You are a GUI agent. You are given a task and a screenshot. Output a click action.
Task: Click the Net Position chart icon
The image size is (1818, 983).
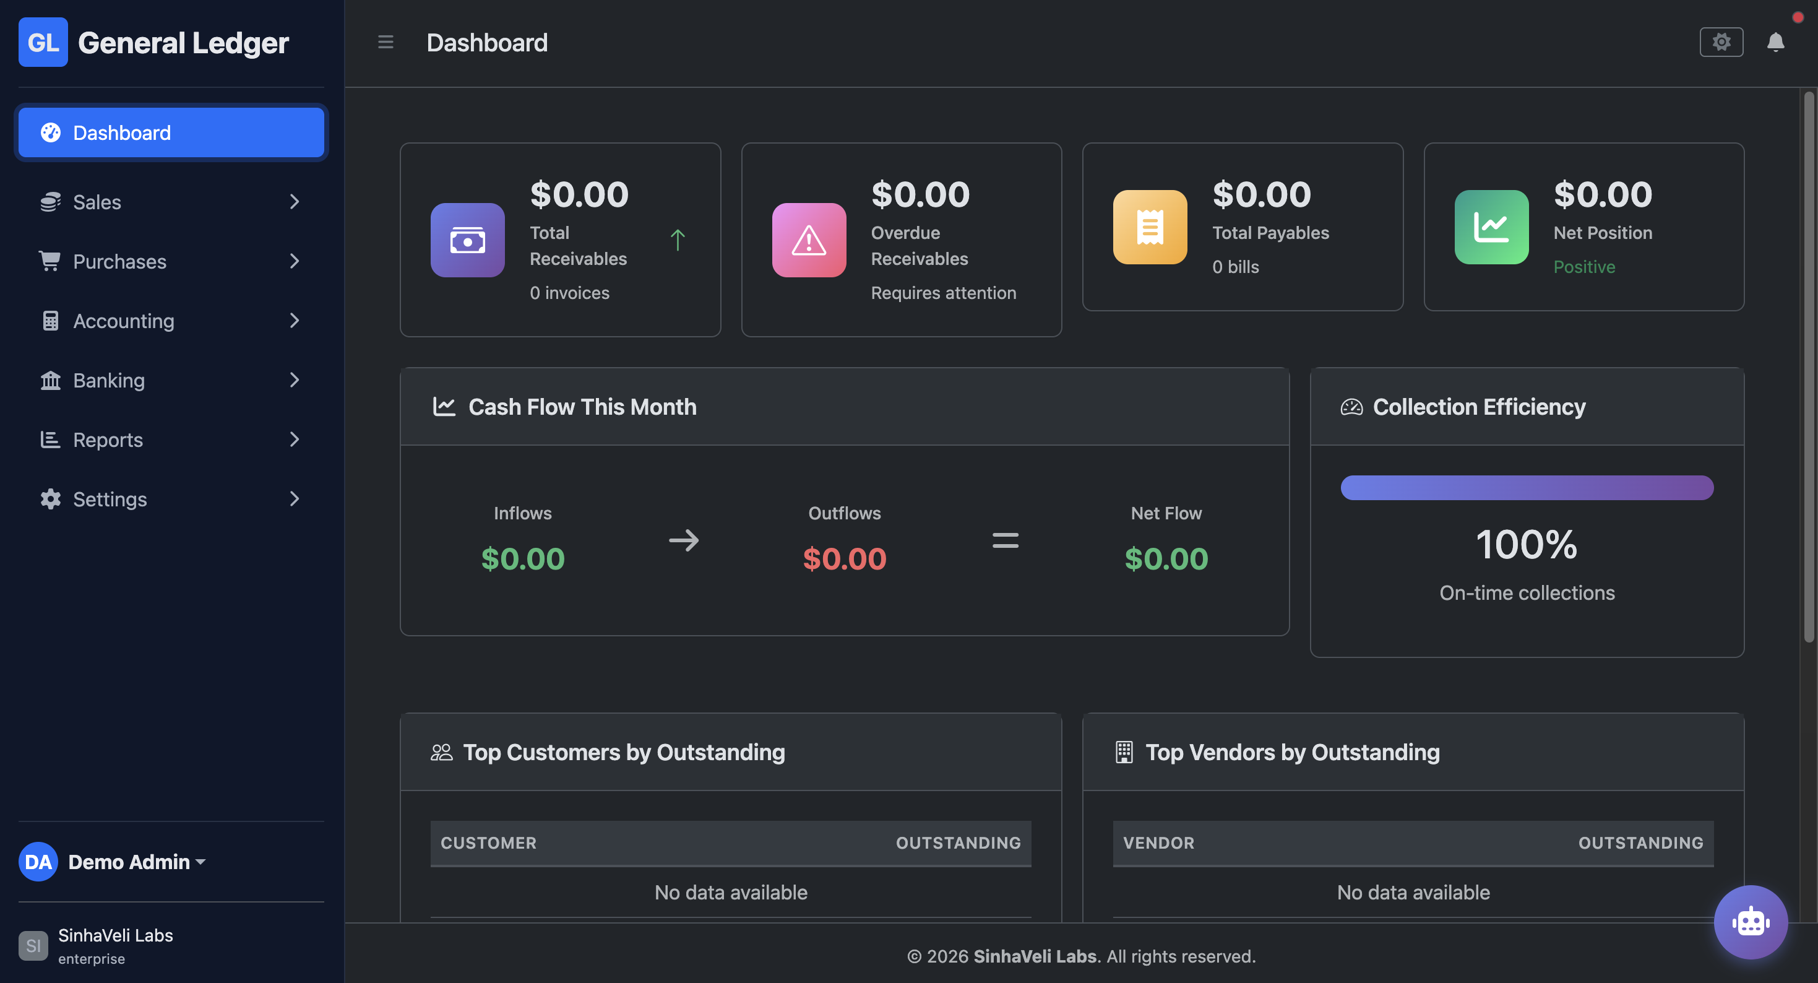point(1491,227)
